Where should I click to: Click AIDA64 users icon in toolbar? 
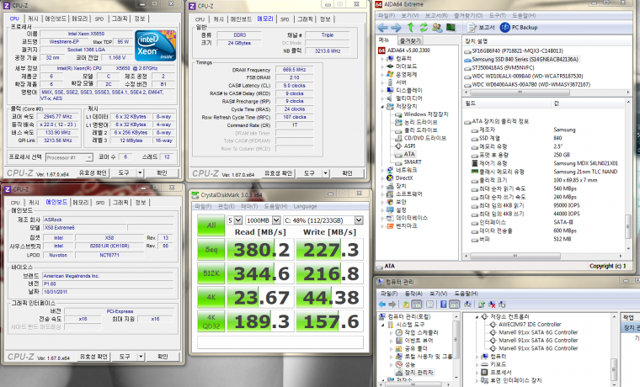[x=437, y=27]
